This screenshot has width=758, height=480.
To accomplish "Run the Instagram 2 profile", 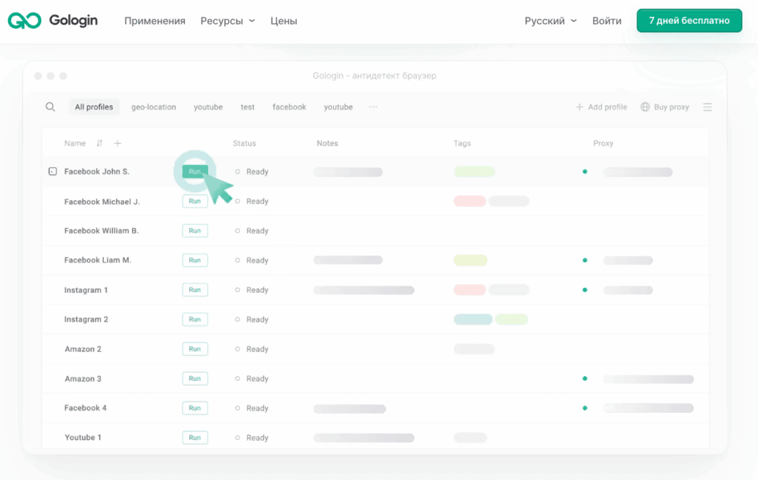I will pos(195,320).
